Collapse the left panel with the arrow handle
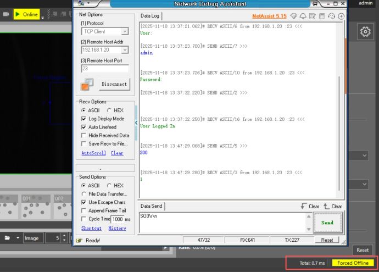The height and width of the screenshot is (272, 379). coord(136,123)
